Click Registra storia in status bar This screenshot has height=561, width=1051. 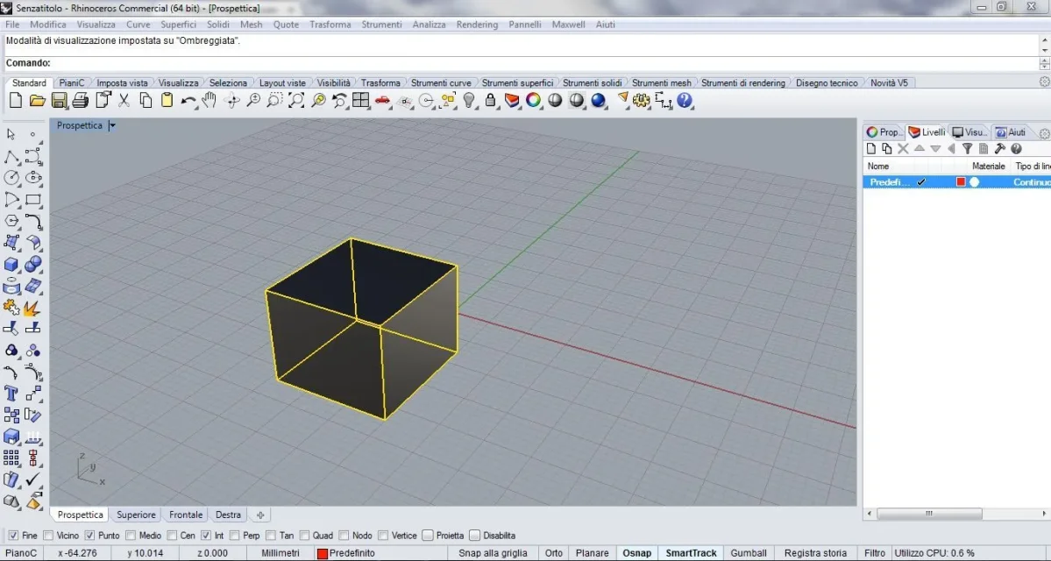click(x=816, y=553)
